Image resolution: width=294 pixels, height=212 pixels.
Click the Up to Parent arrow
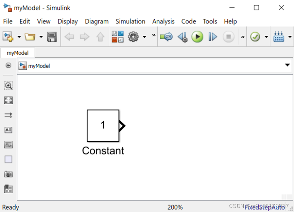tap(100, 37)
